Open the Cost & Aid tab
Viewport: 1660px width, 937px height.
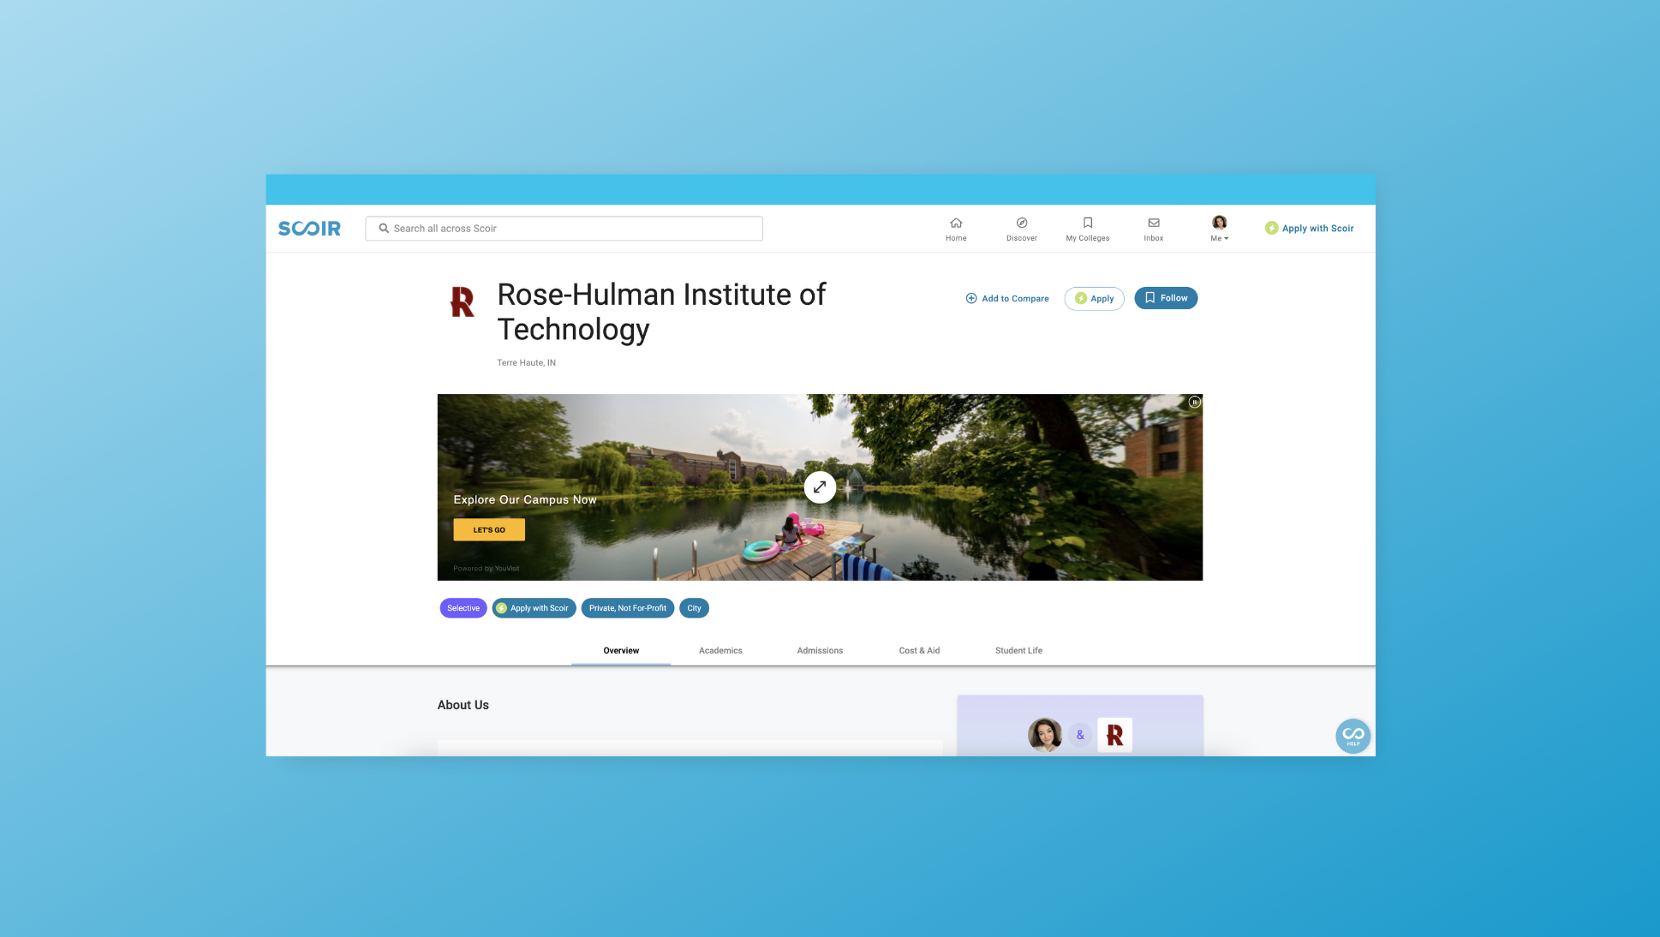[x=919, y=651]
